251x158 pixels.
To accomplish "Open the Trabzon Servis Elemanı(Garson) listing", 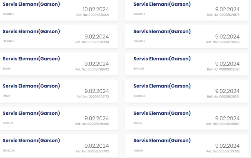I will point(31,141).
